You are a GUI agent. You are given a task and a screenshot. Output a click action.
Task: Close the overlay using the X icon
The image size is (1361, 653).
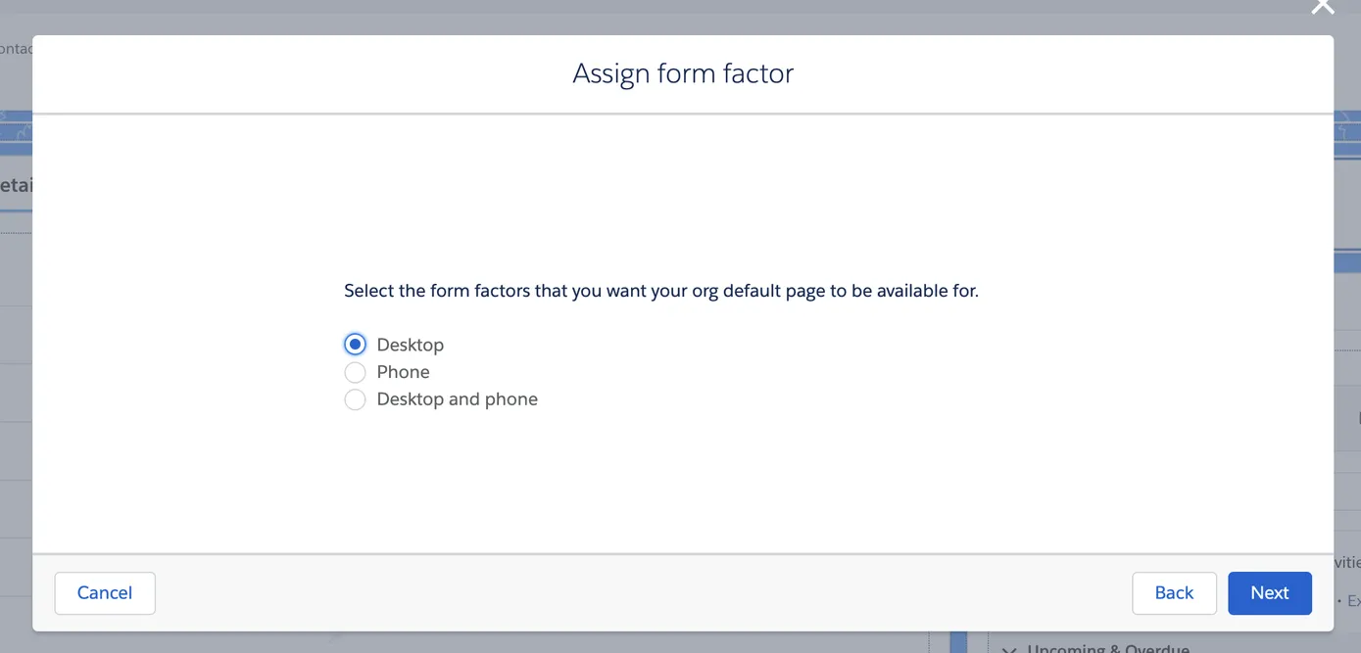(1322, 7)
